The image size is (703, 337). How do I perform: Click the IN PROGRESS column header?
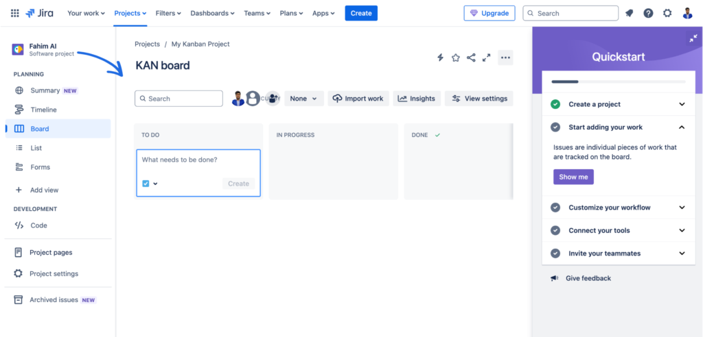coord(295,135)
